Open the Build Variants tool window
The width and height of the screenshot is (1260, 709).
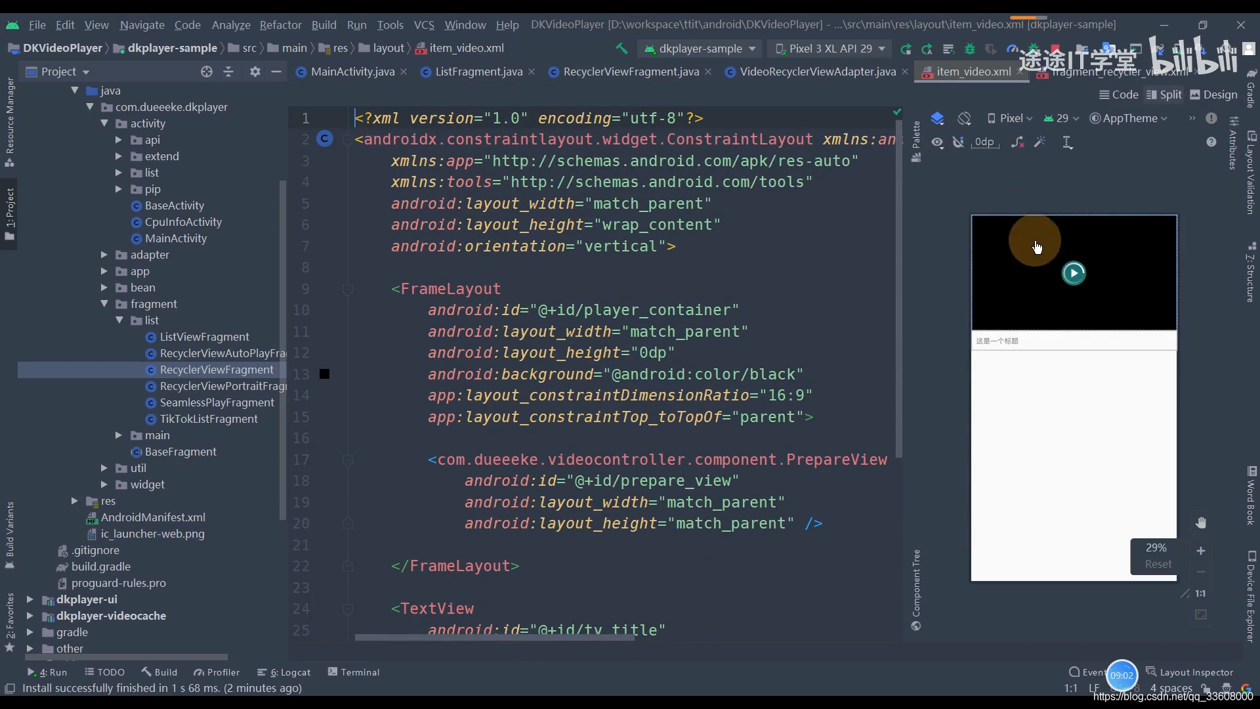pyautogui.click(x=10, y=535)
